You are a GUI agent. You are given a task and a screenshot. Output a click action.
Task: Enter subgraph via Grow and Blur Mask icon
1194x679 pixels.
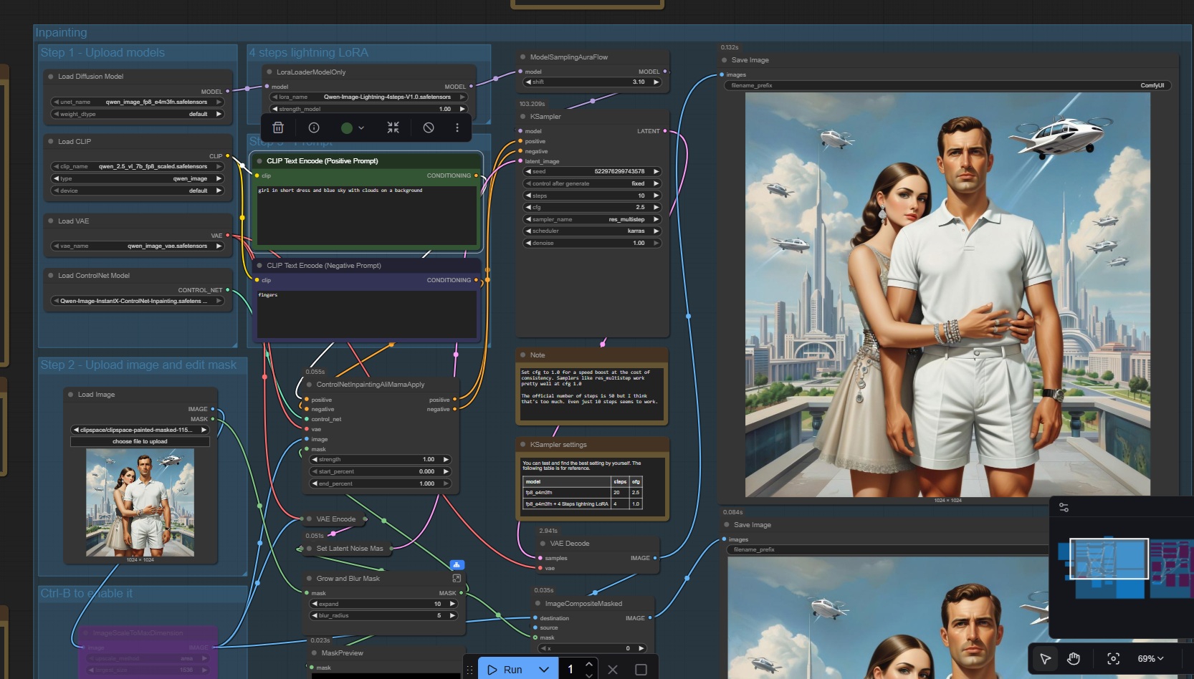[x=457, y=578]
